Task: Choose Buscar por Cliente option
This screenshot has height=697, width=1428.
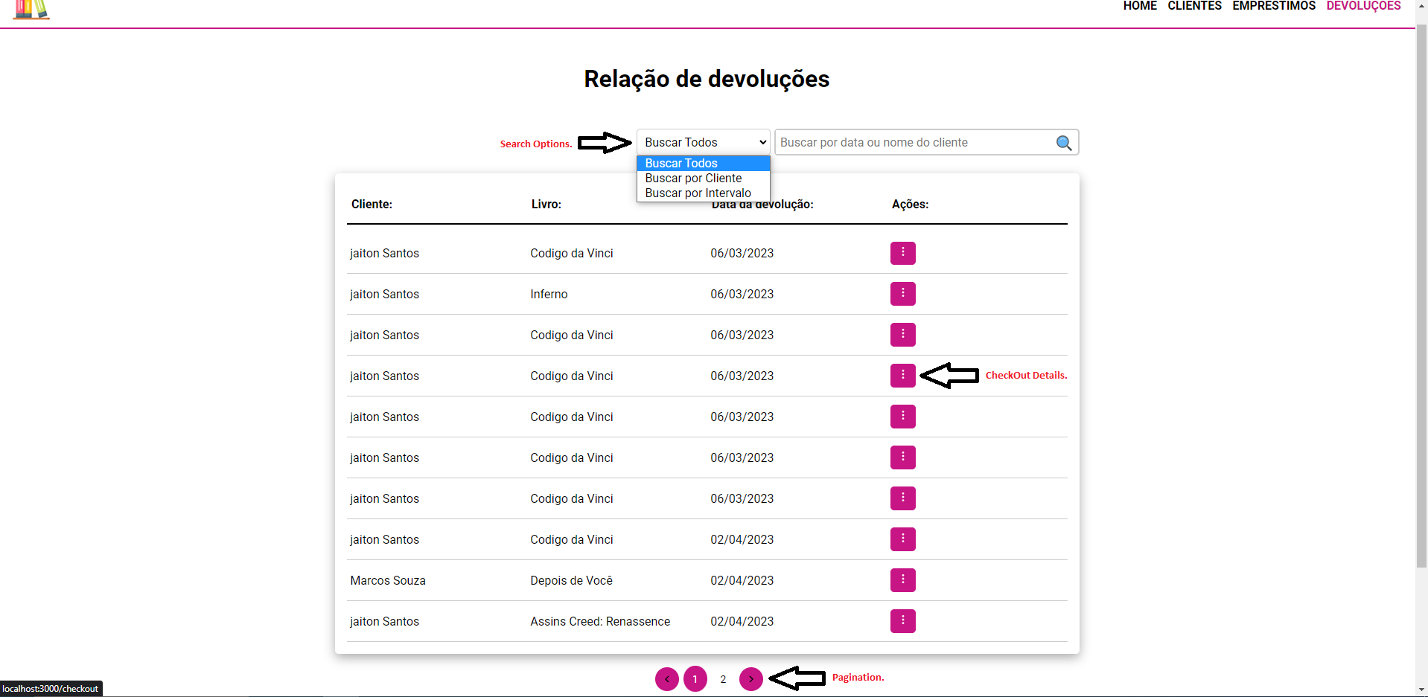Action: click(x=703, y=178)
